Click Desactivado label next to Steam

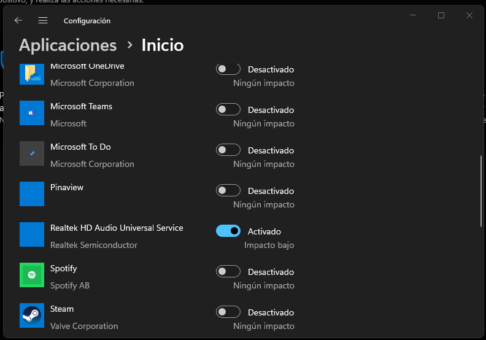(x=271, y=312)
